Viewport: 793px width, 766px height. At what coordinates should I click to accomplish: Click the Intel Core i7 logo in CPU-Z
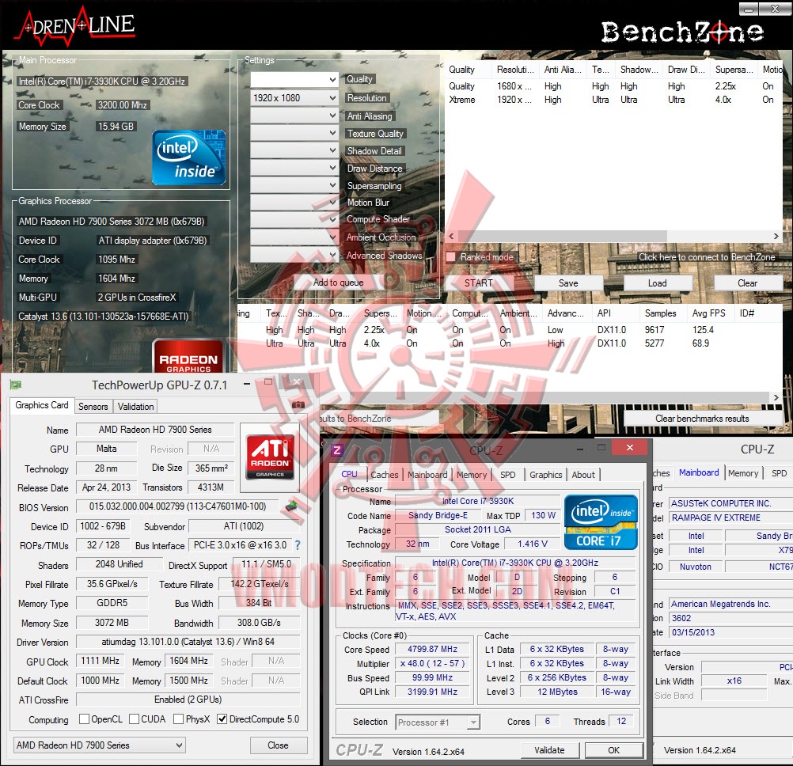(x=600, y=521)
